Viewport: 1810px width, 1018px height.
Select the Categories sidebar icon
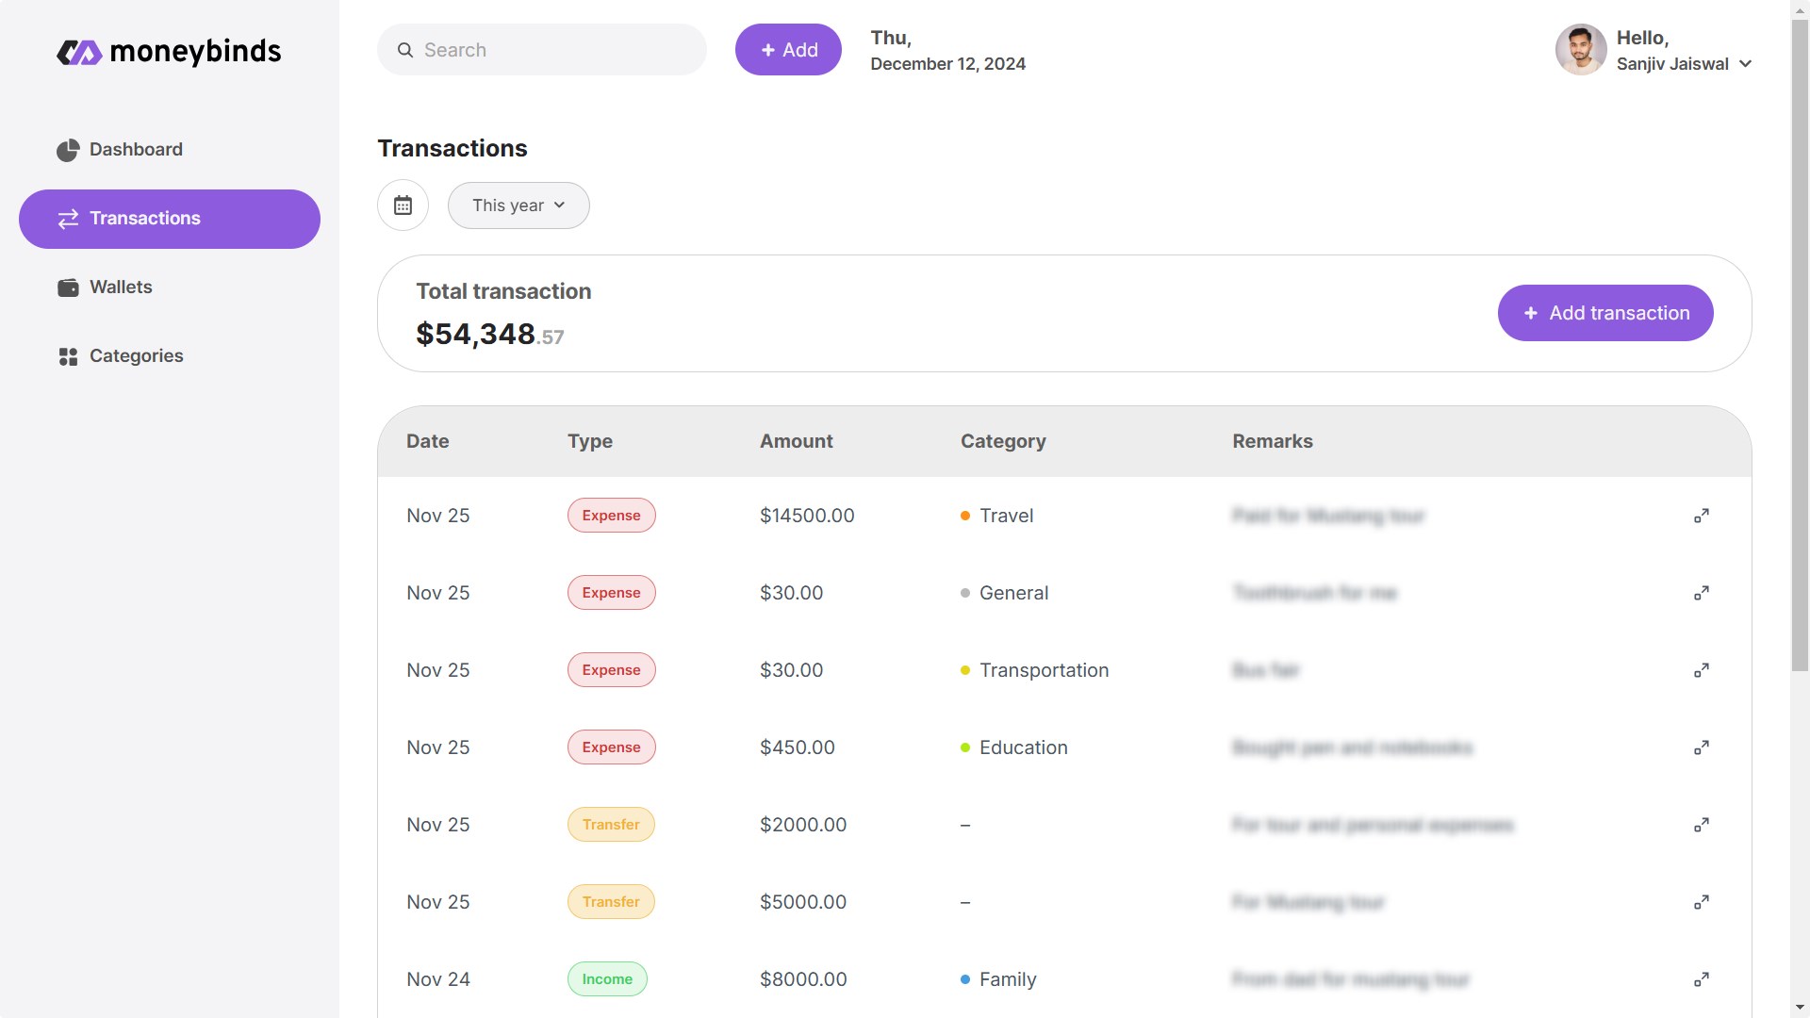pyautogui.click(x=67, y=356)
